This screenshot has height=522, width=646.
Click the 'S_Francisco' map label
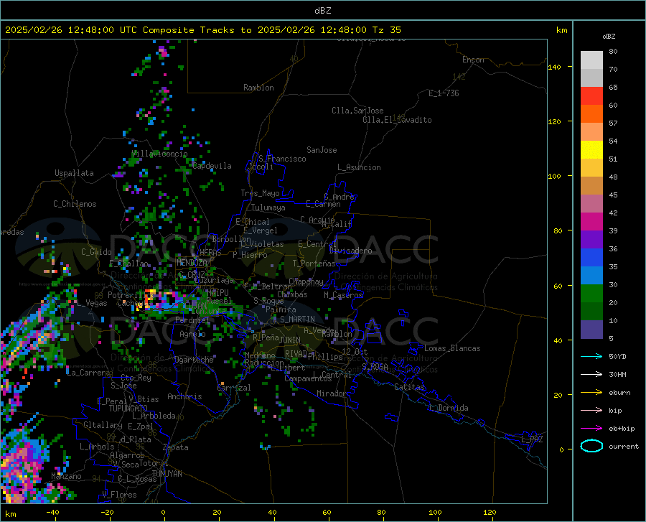[x=282, y=159]
